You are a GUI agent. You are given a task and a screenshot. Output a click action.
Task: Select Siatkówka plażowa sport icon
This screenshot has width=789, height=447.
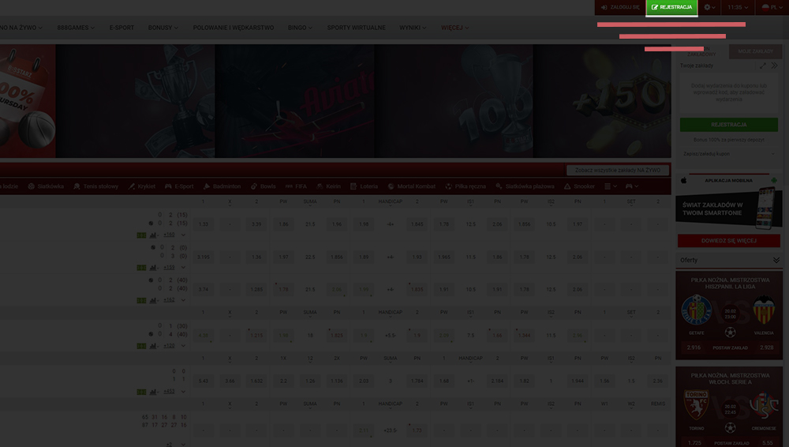pyautogui.click(x=525, y=186)
